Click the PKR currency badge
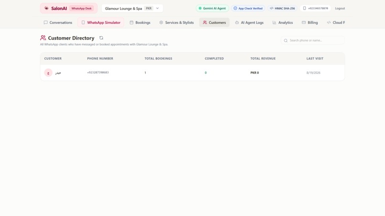The height and width of the screenshot is (216, 385). pyautogui.click(x=149, y=8)
